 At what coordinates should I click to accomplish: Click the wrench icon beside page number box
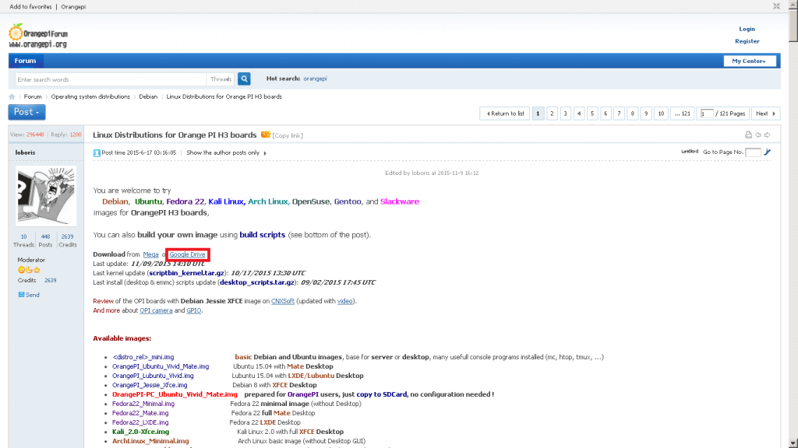pyautogui.click(x=768, y=152)
